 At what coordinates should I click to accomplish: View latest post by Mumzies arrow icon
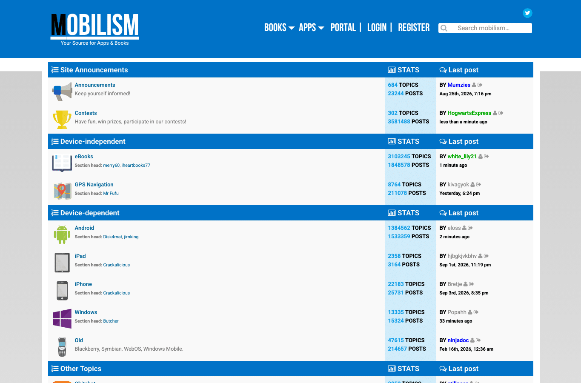coord(480,85)
